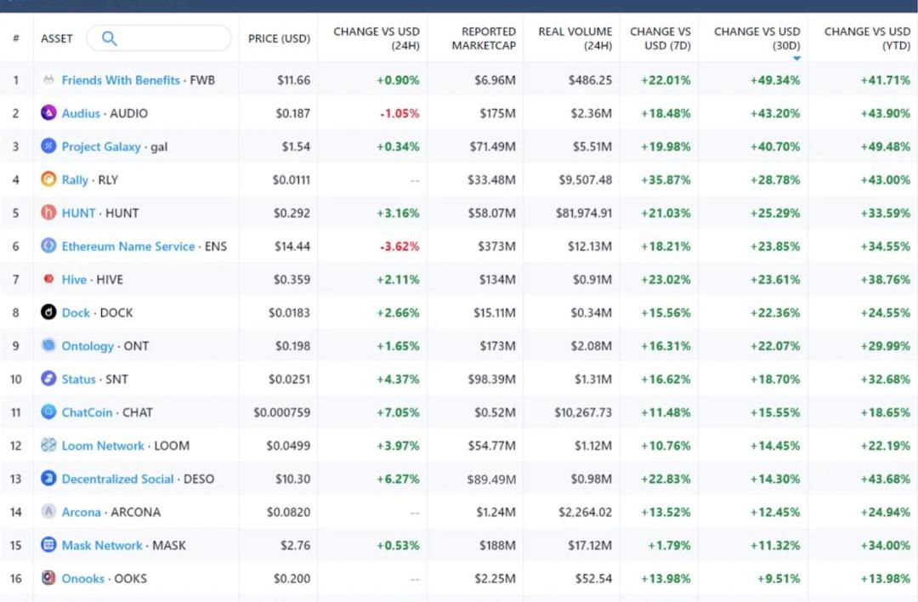Open the Friends With Benefits asset link

click(121, 80)
